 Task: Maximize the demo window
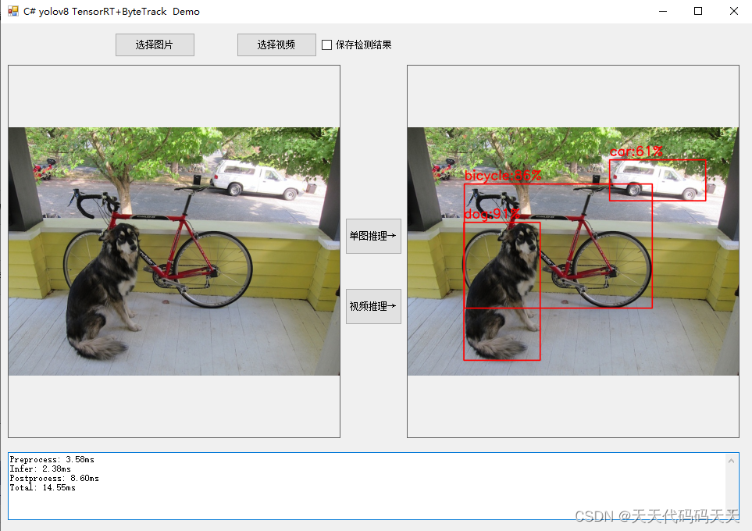click(x=698, y=11)
